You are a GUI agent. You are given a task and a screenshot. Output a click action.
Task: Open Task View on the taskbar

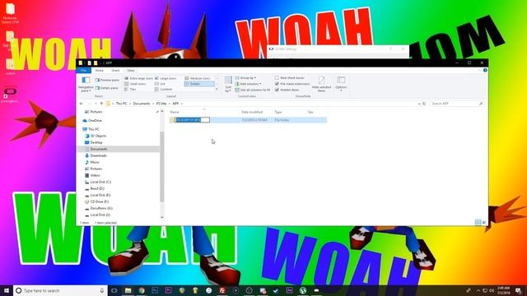[114, 290]
